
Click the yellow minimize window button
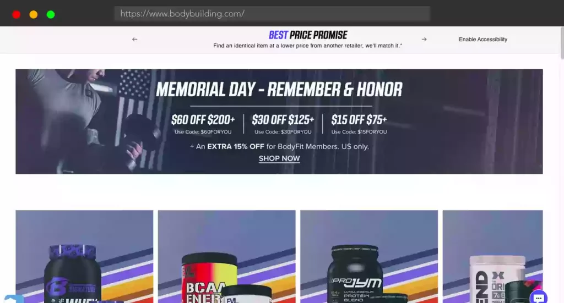(34, 14)
